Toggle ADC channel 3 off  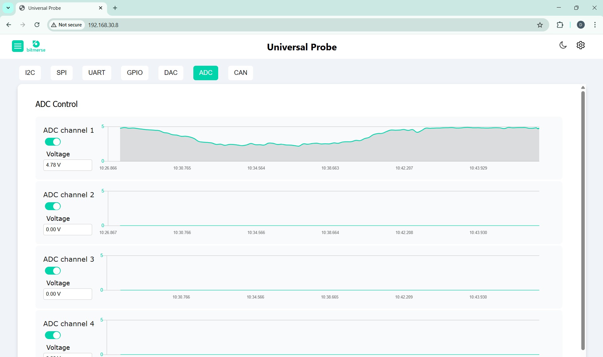[53, 271]
